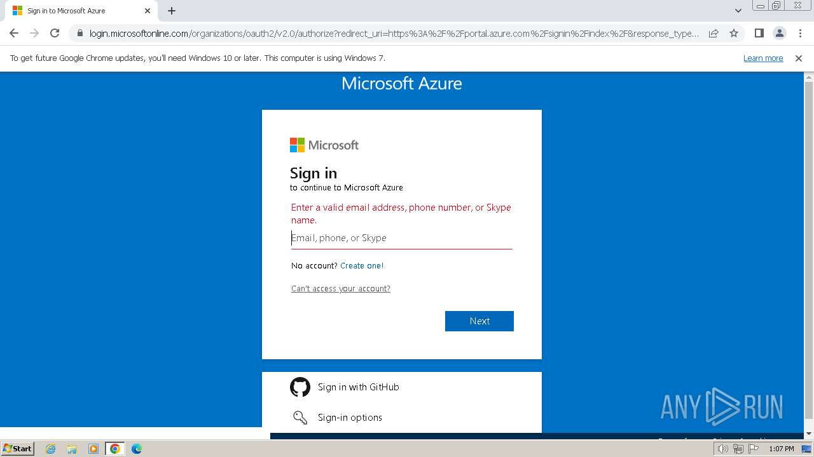Click the show desktop button

[807, 449]
